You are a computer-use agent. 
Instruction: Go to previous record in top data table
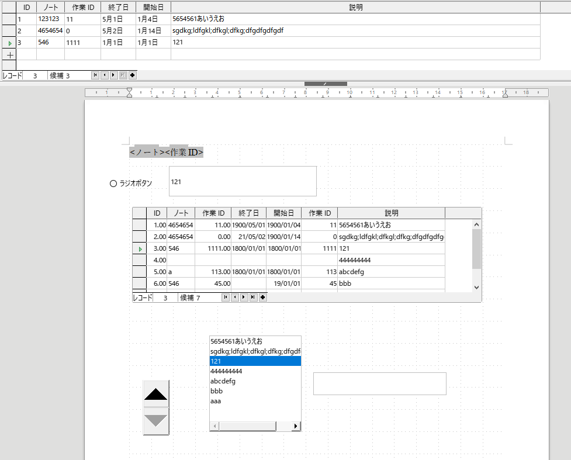[x=104, y=75]
